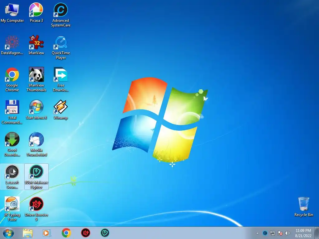The height and width of the screenshot is (239, 319).
Task: Open Action Center flag tray icon
Action: click(x=280, y=233)
